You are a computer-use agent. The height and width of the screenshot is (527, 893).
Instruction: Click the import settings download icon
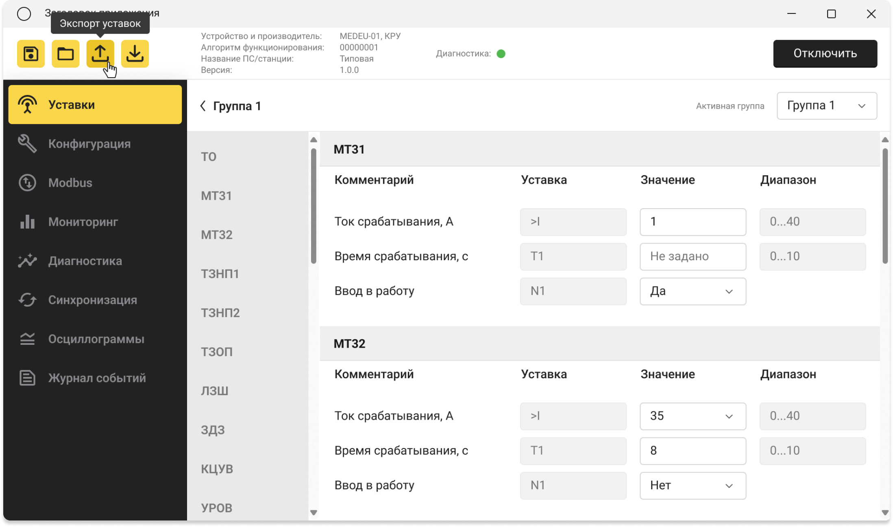pos(135,54)
